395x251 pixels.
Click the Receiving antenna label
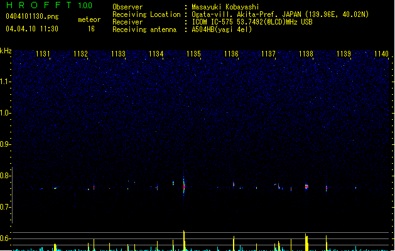tap(144, 29)
